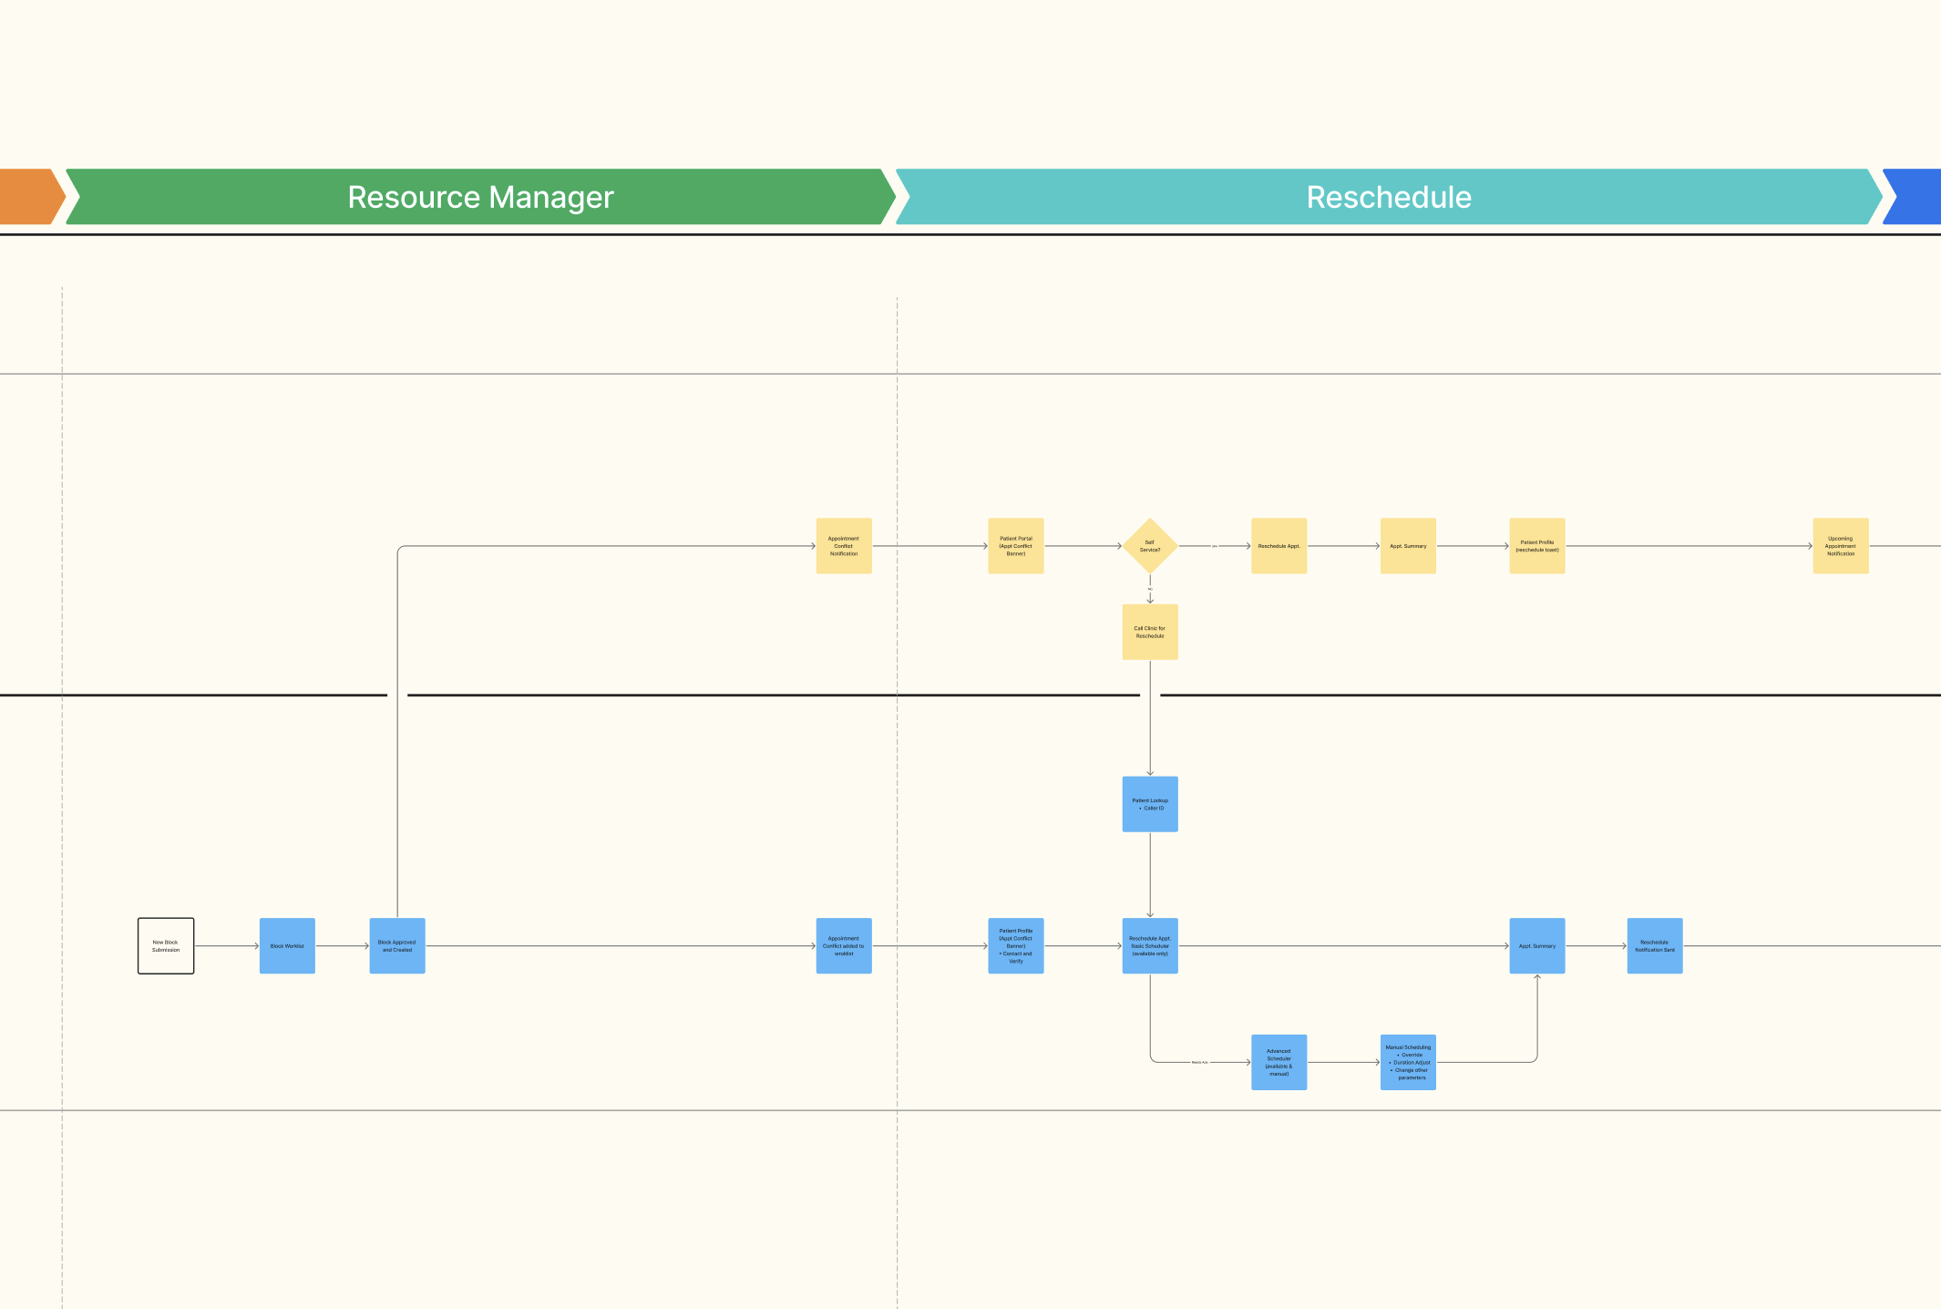
Task: Select the Resource Manager phase banner
Action: point(480,197)
